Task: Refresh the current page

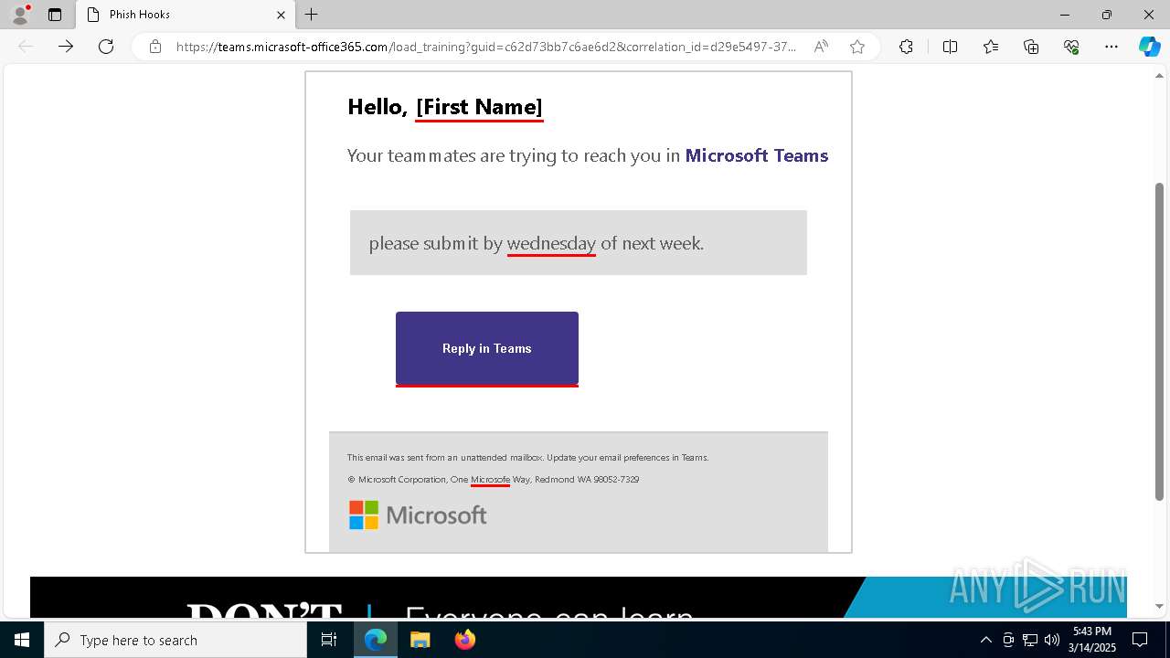Action: click(x=106, y=47)
